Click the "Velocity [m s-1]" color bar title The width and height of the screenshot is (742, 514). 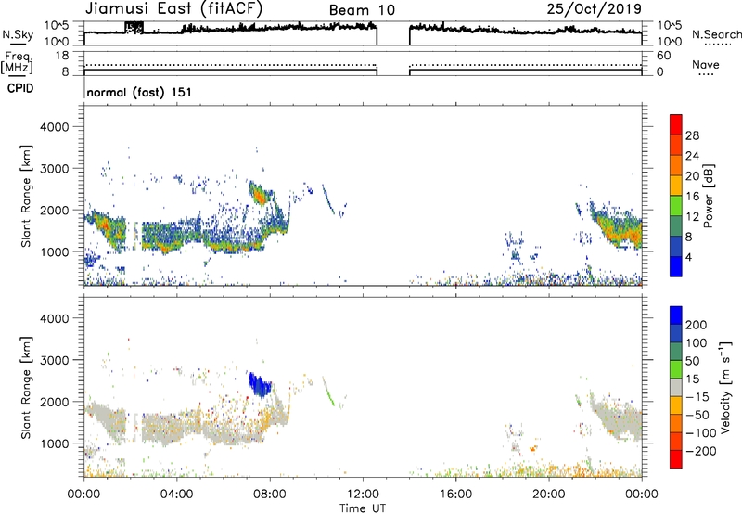724,387
